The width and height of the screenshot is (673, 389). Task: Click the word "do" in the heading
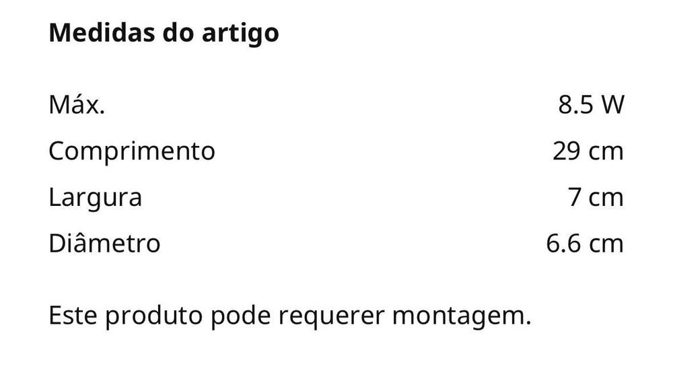176,33
